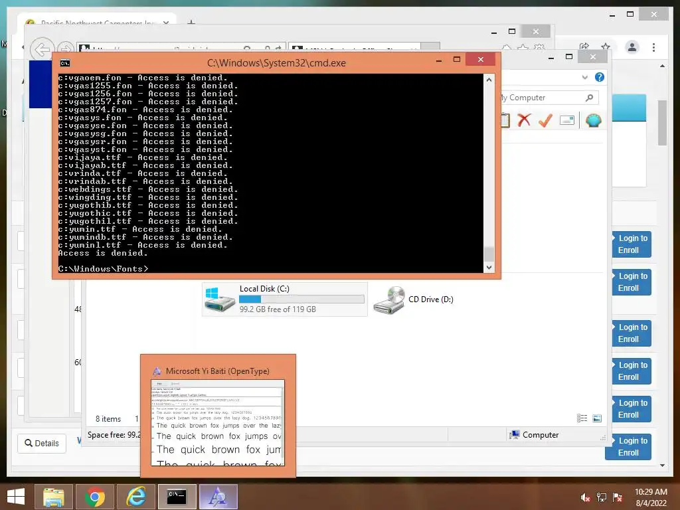Open the network status tray icon
Screen dimensions: 680x510
pos(602,497)
